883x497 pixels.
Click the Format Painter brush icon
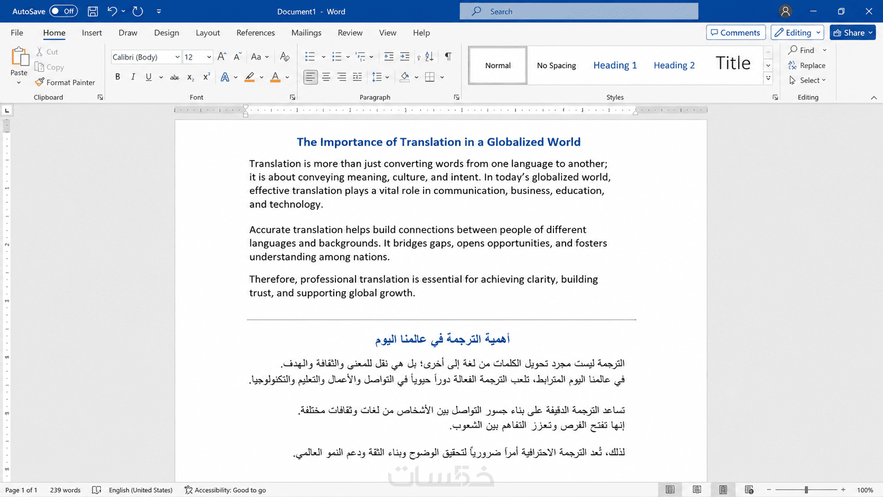click(x=40, y=82)
